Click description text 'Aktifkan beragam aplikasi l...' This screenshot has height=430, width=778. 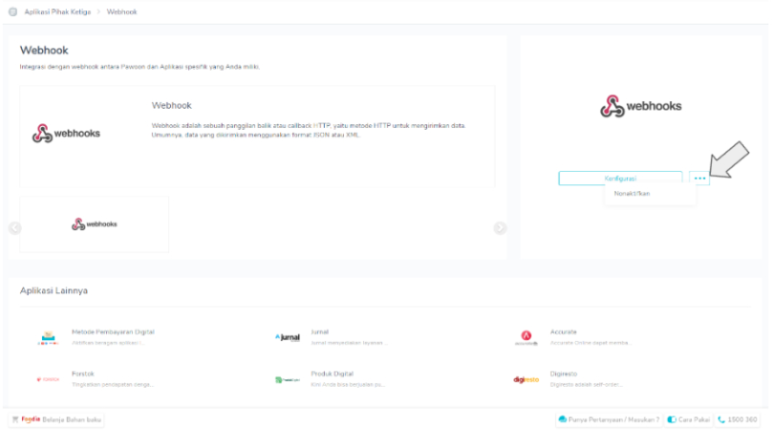point(108,343)
